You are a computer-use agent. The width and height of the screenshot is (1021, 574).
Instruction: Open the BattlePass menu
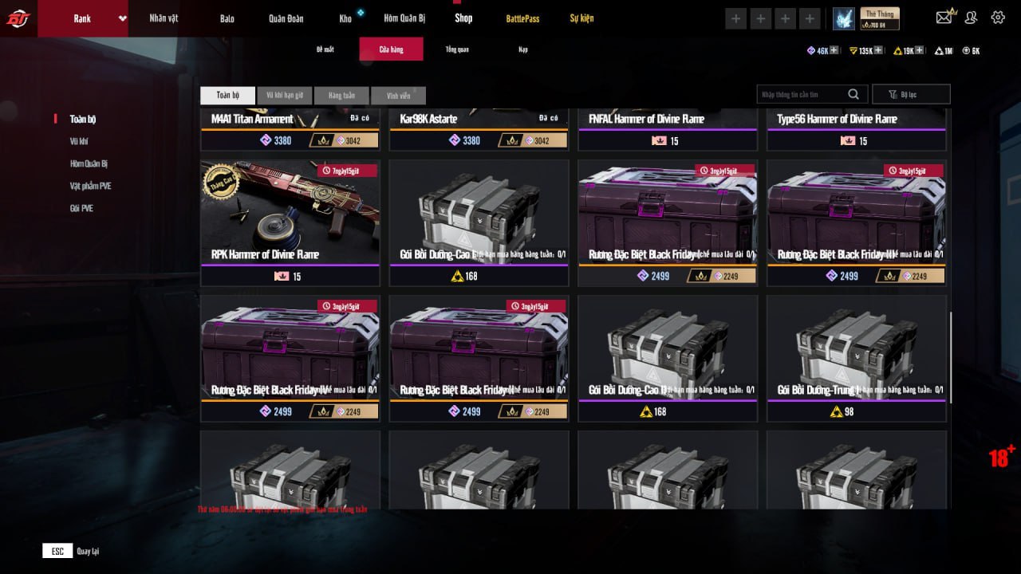522,18
